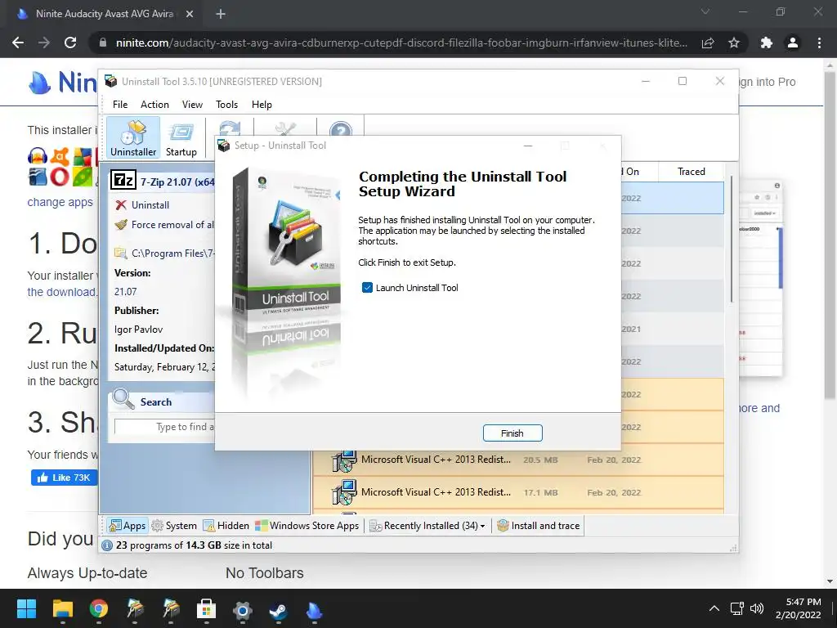Uncheck Launch Uninstall Tool checkbox

pyautogui.click(x=367, y=288)
